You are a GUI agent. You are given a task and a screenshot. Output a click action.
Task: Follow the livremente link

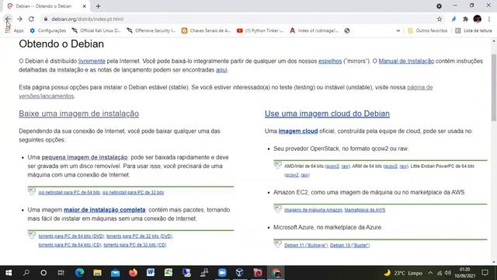pyautogui.click(x=92, y=61)
